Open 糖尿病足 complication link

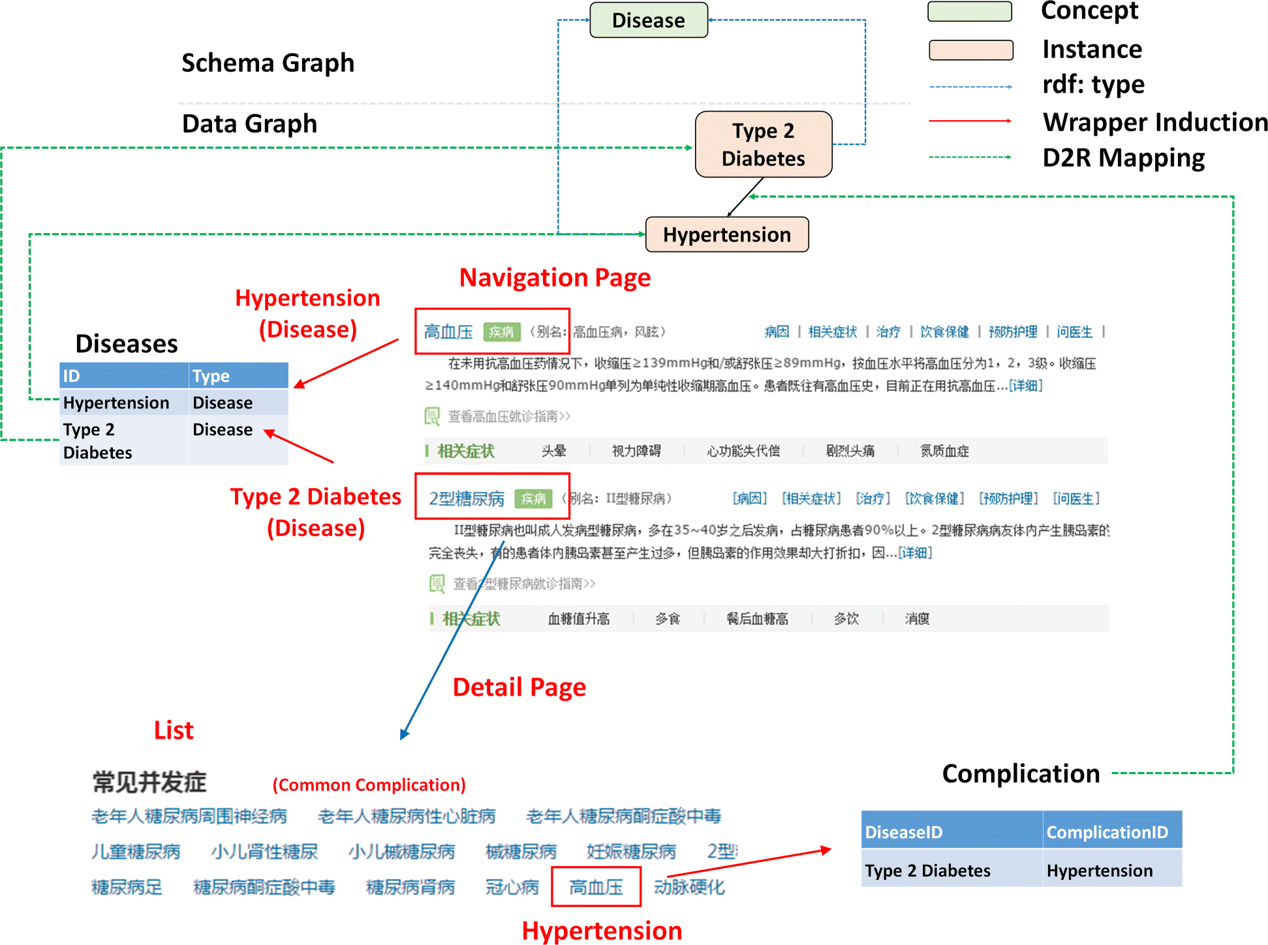coord(127,887)
